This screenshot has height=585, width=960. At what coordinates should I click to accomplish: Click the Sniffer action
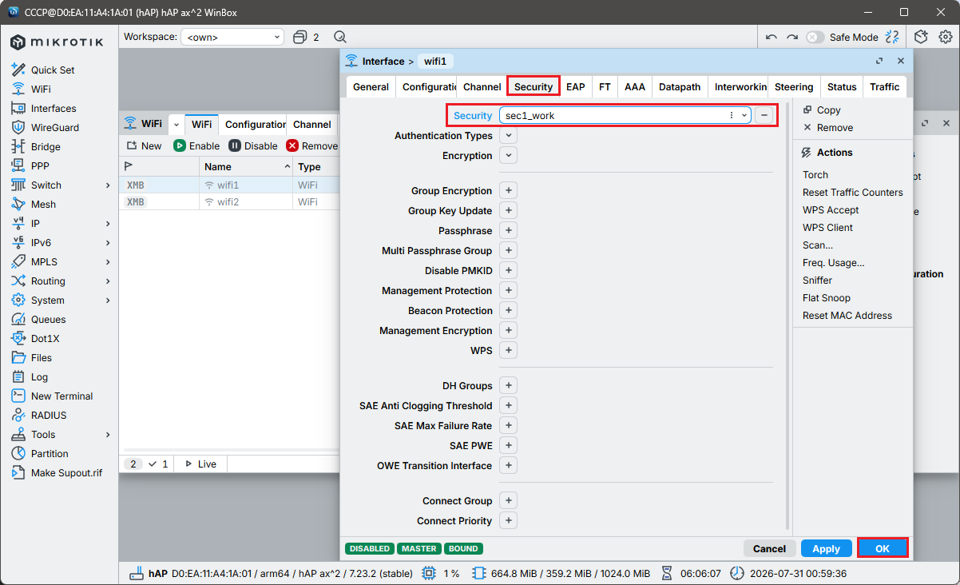coord(817,280)
